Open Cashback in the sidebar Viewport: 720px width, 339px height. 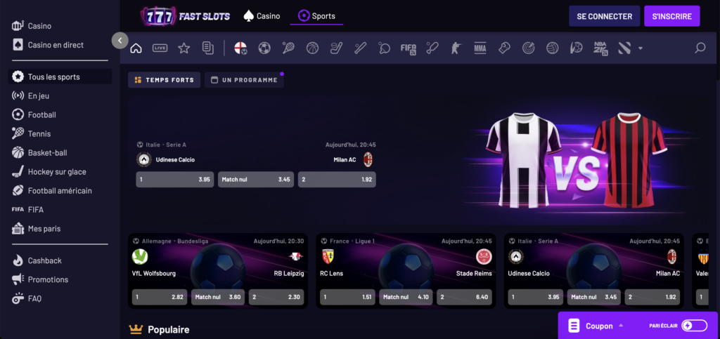pos(60,260)
